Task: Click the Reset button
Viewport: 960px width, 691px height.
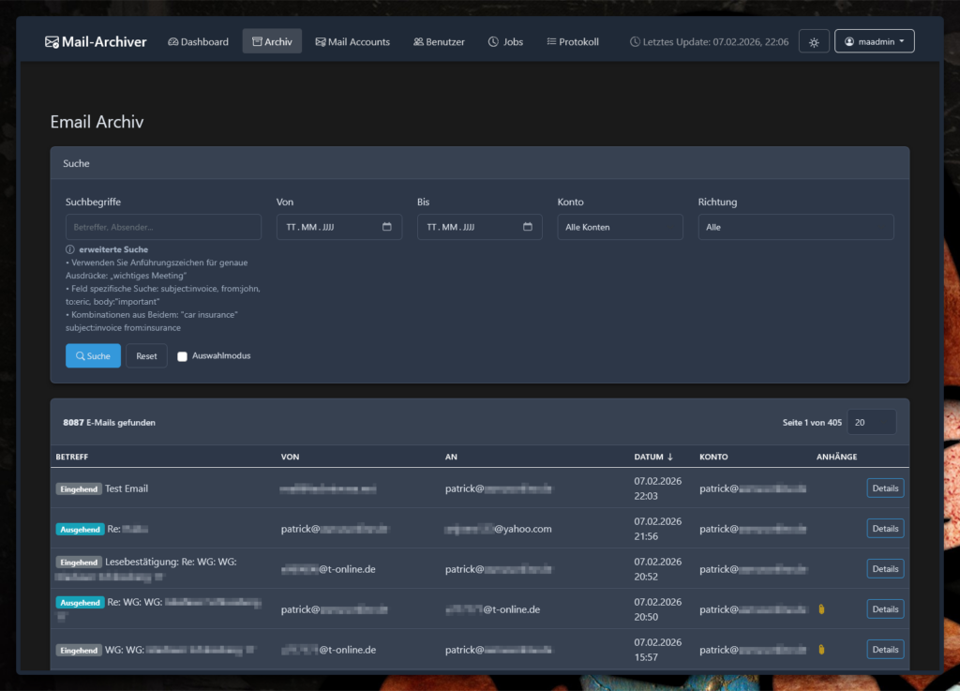Action: (x=146, y=356)
